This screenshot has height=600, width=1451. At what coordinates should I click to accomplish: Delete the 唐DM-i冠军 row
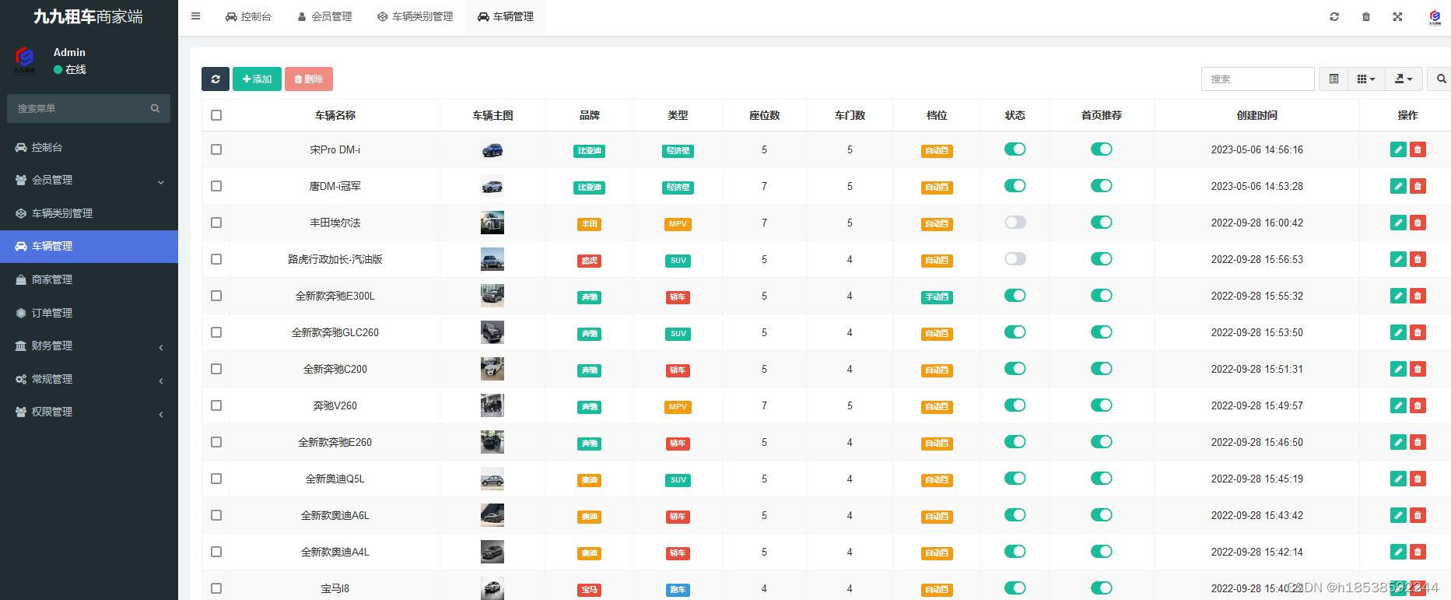[x=1418, y=186]
